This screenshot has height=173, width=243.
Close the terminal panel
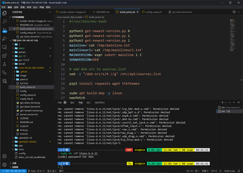coord(238,102)
